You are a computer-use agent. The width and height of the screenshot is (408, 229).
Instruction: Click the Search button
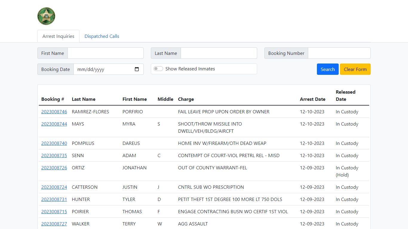(x=328, y=69)
